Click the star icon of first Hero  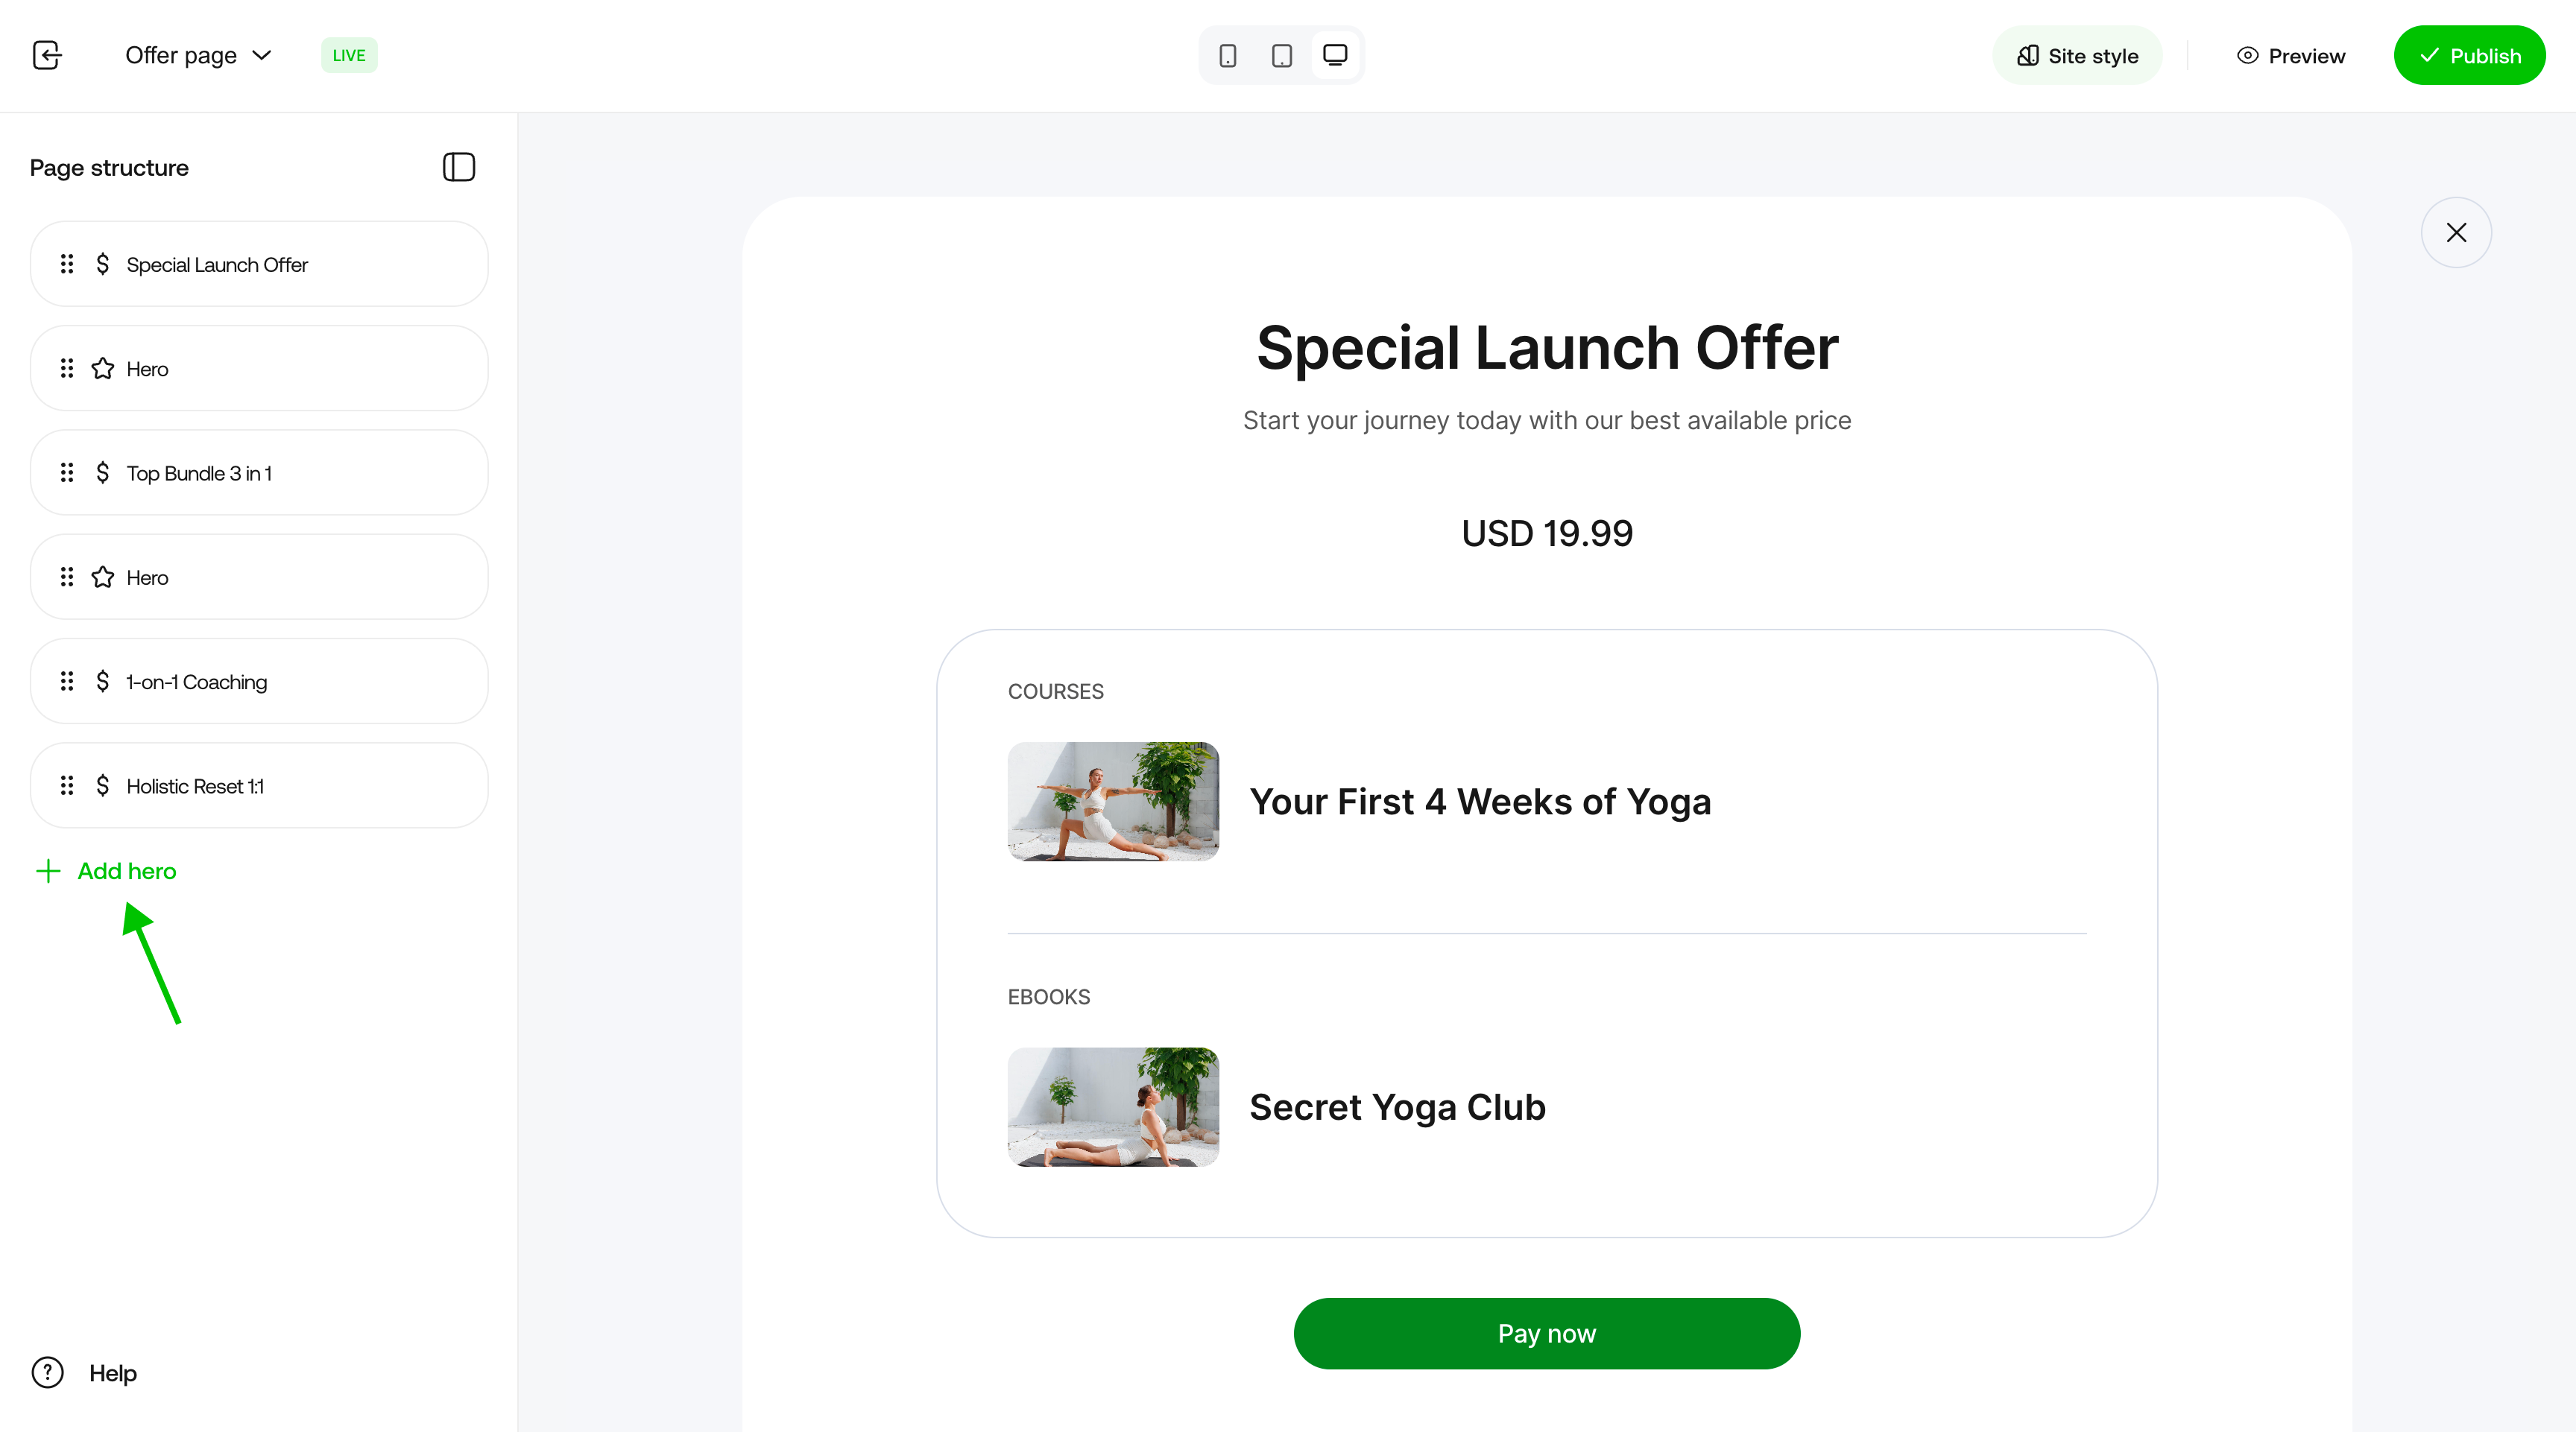coord(102,369)
